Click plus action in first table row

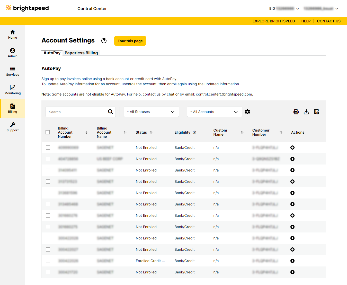292,148
